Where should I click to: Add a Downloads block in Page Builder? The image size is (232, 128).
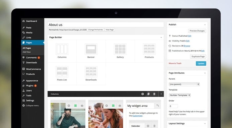(91, 74)
